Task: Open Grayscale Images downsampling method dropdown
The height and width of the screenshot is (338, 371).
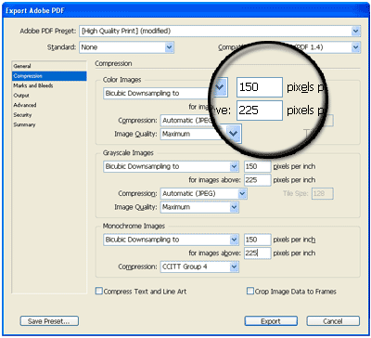Action: point(171,166)
